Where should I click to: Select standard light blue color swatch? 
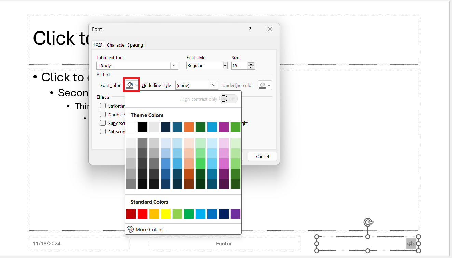[x=201, y=214]
